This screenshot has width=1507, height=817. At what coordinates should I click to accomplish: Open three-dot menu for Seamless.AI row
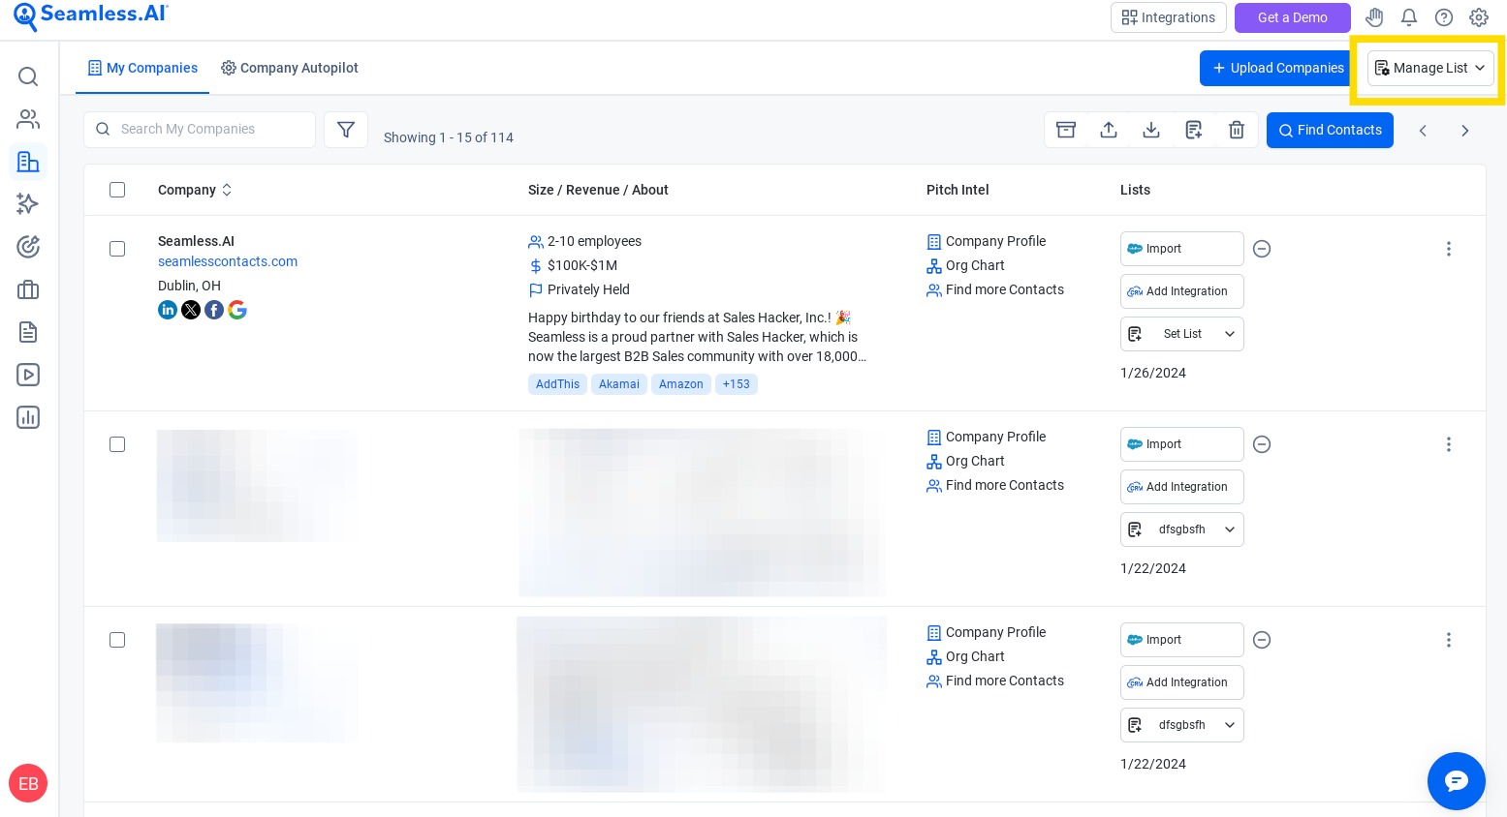(x=1449, y=249)
